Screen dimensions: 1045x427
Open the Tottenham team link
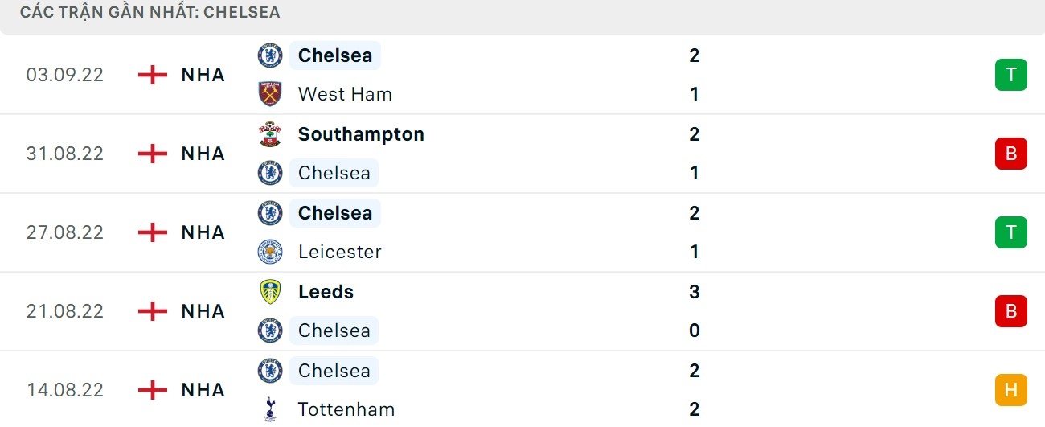click(346, 409)
